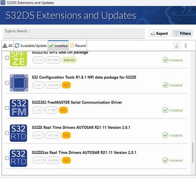Click the 116.1 MB size badge

[x=53, y=135]
